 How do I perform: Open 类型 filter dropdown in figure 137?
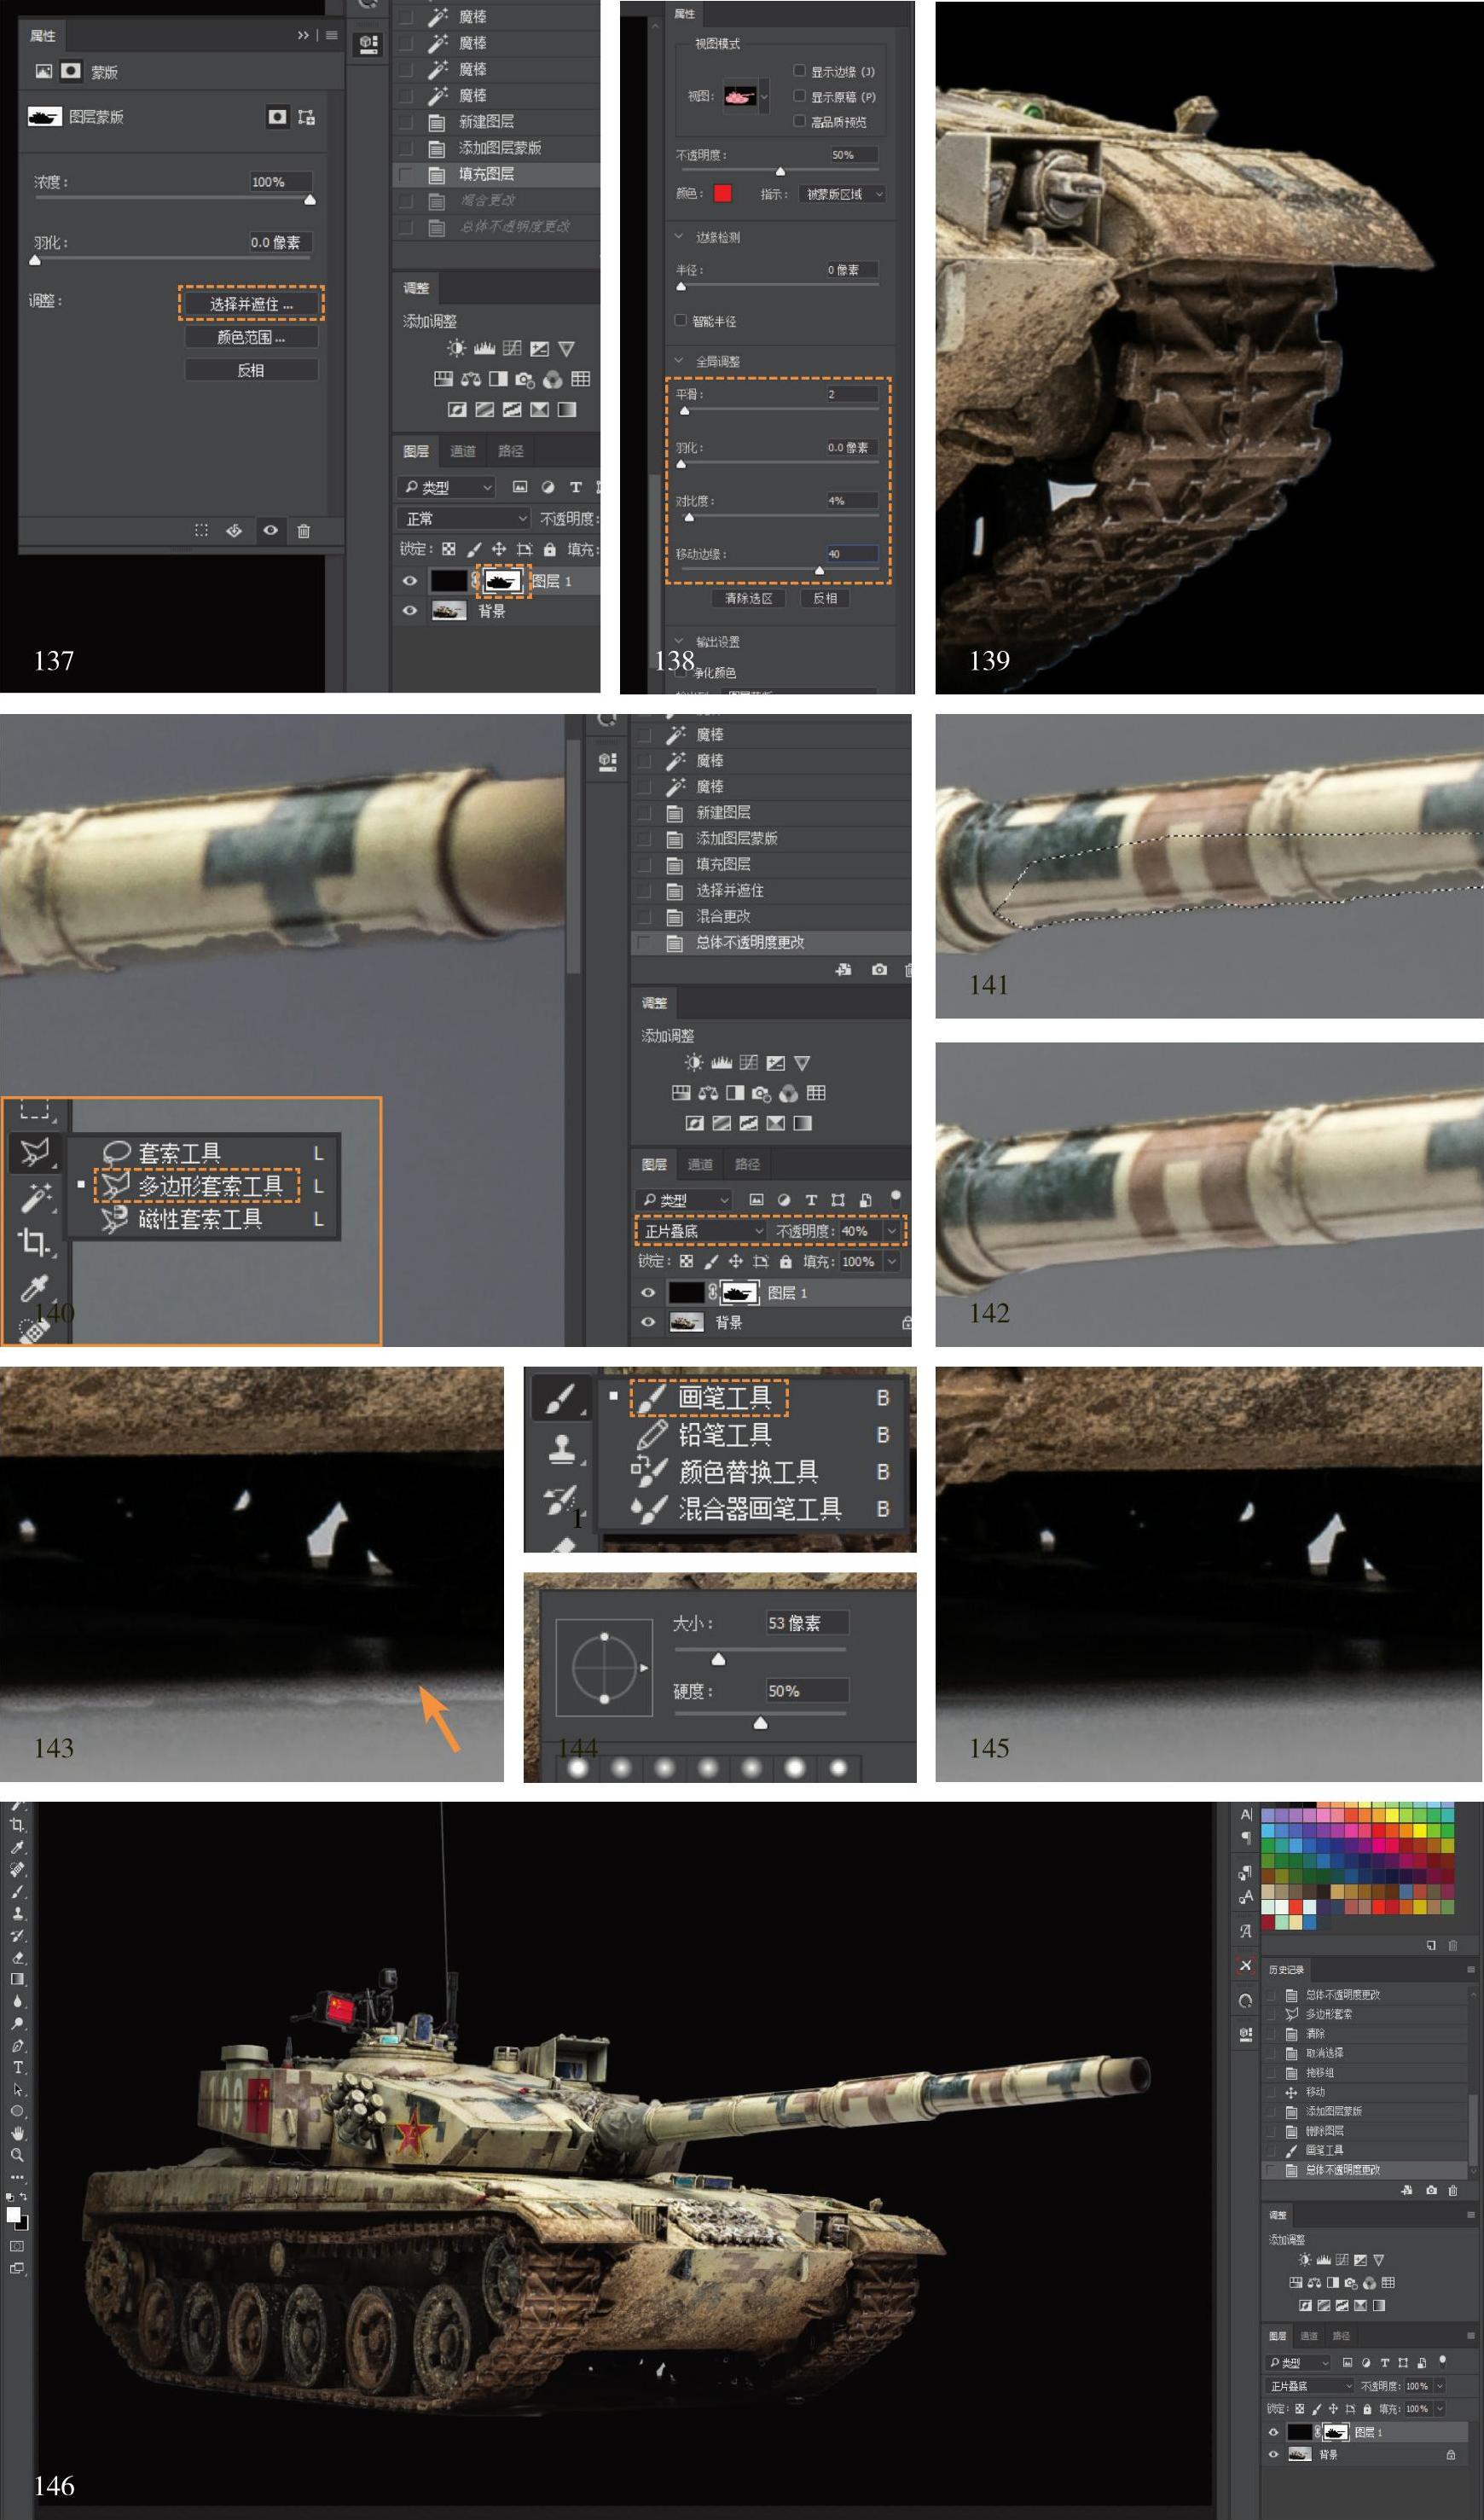pyautogui.click(x=446, y=487)
